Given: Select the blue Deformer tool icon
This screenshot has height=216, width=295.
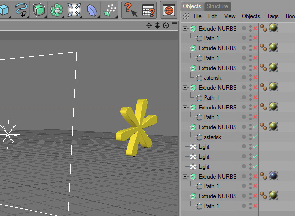Looking at the screenshot, I should pyautogui.click(x=91, y=9).
